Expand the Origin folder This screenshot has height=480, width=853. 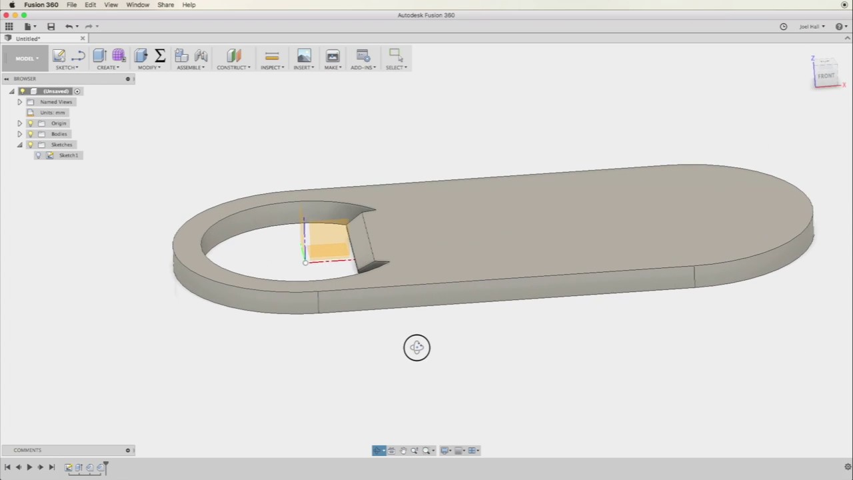[x=19, y=123]
